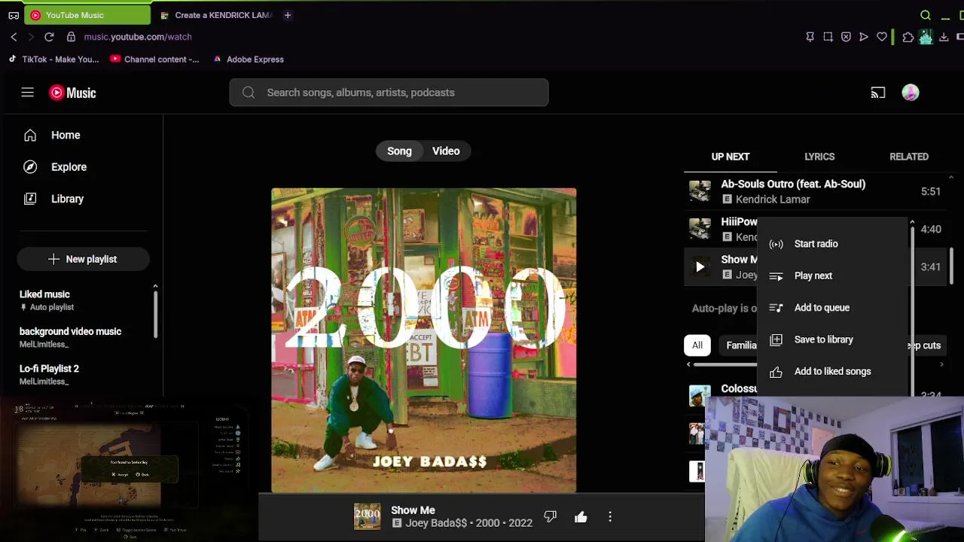The width and height of the screenshot is (964, 542).
Task: Select the All filter chip
Action: point(697,346)
